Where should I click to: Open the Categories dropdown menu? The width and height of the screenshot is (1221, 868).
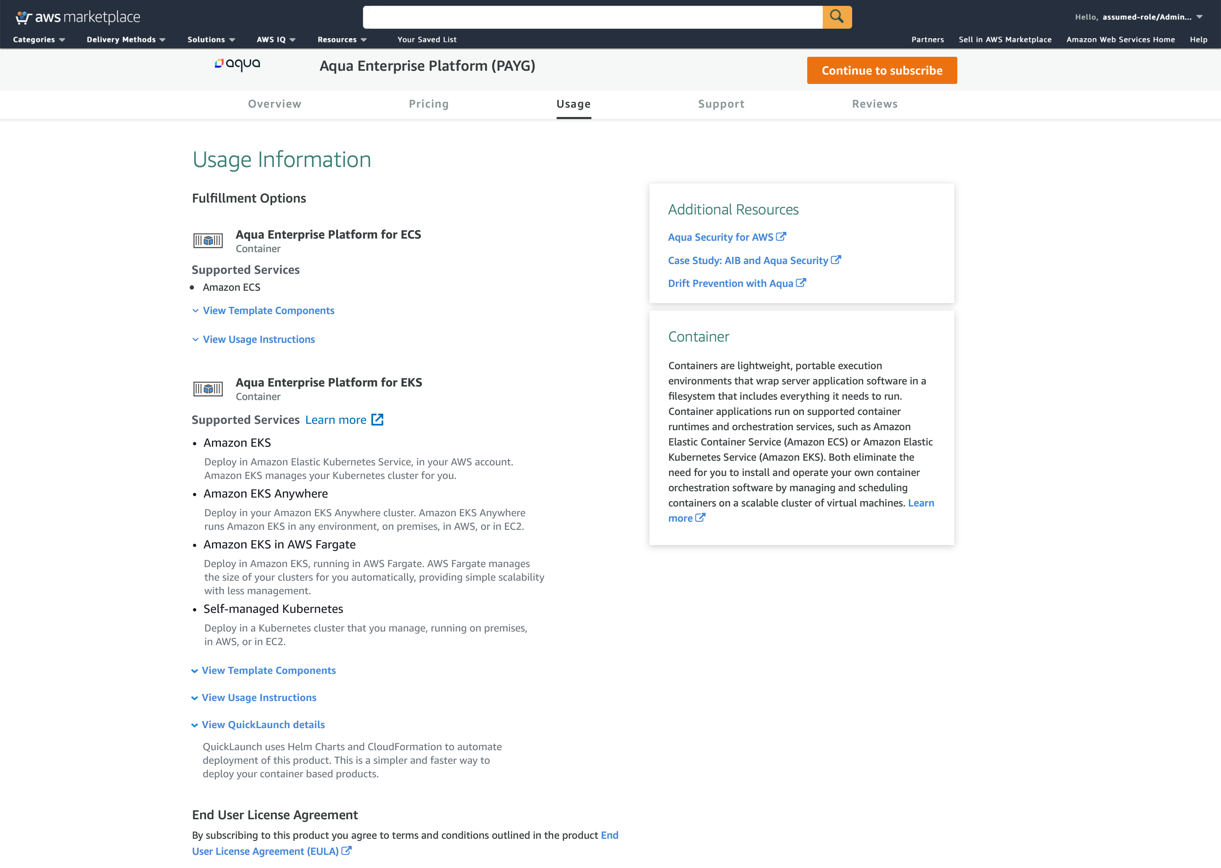tap(39, 39)
